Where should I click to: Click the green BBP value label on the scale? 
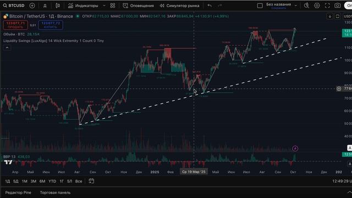coord(347,155)
